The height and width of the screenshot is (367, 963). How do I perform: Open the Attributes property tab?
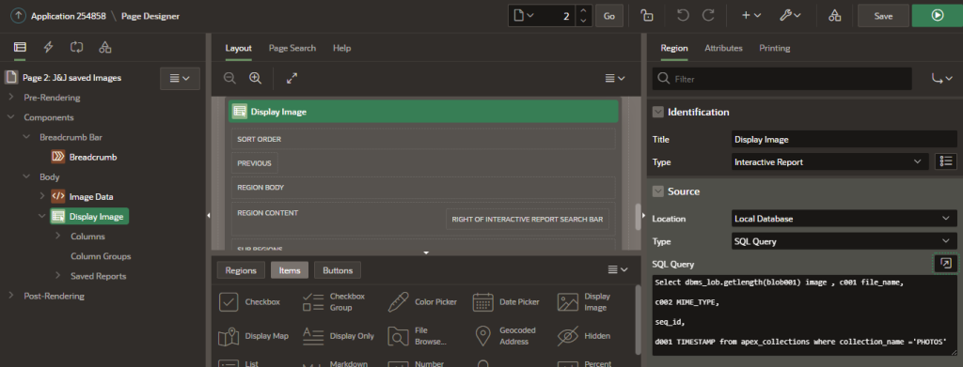pos(723,48)
